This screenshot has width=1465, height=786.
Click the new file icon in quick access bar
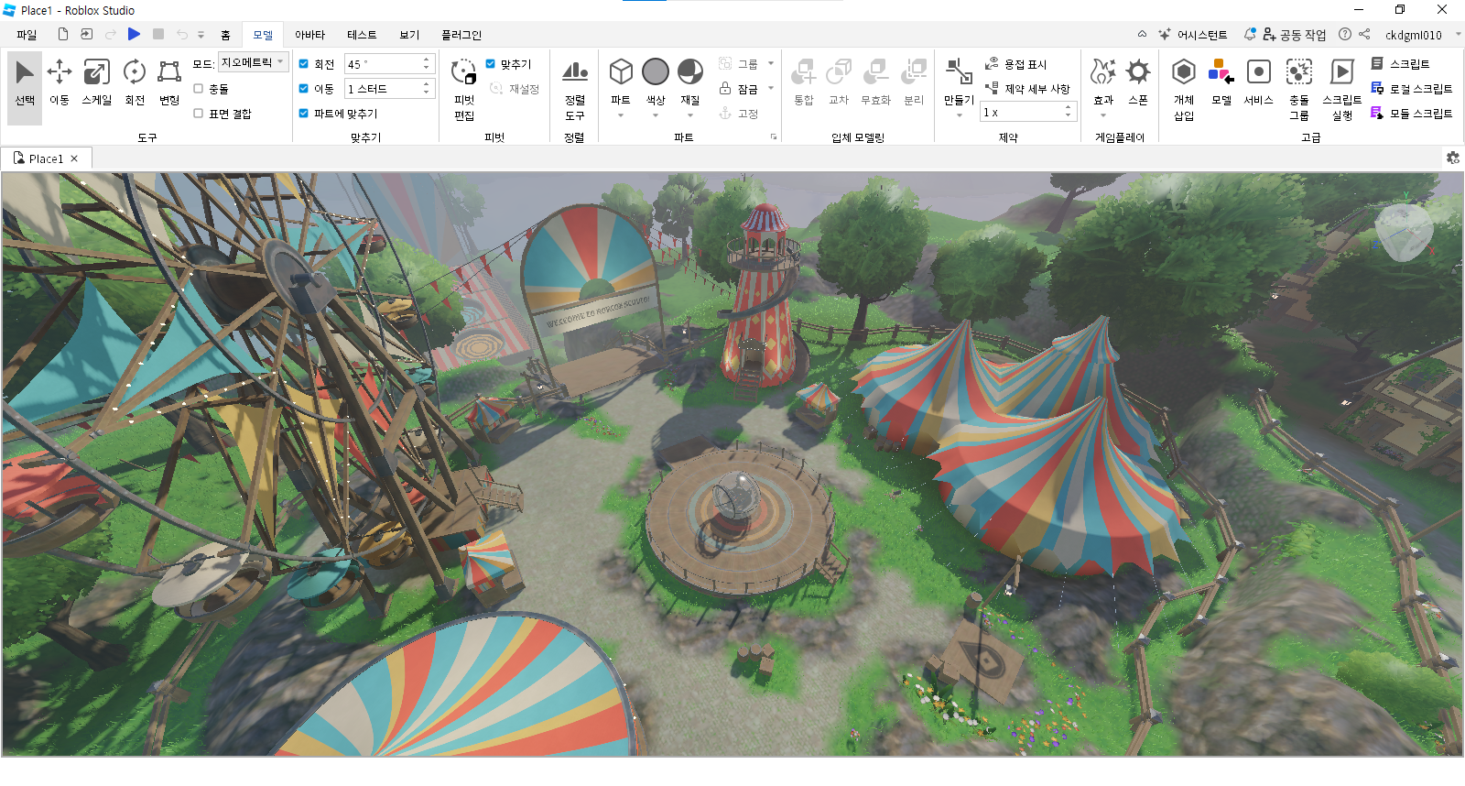63,34
